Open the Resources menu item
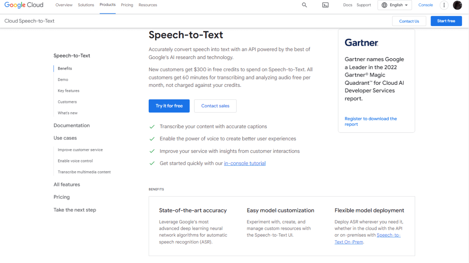Image resolution: width=469 pixels, height=263 pixels. (x=148, y=5)
